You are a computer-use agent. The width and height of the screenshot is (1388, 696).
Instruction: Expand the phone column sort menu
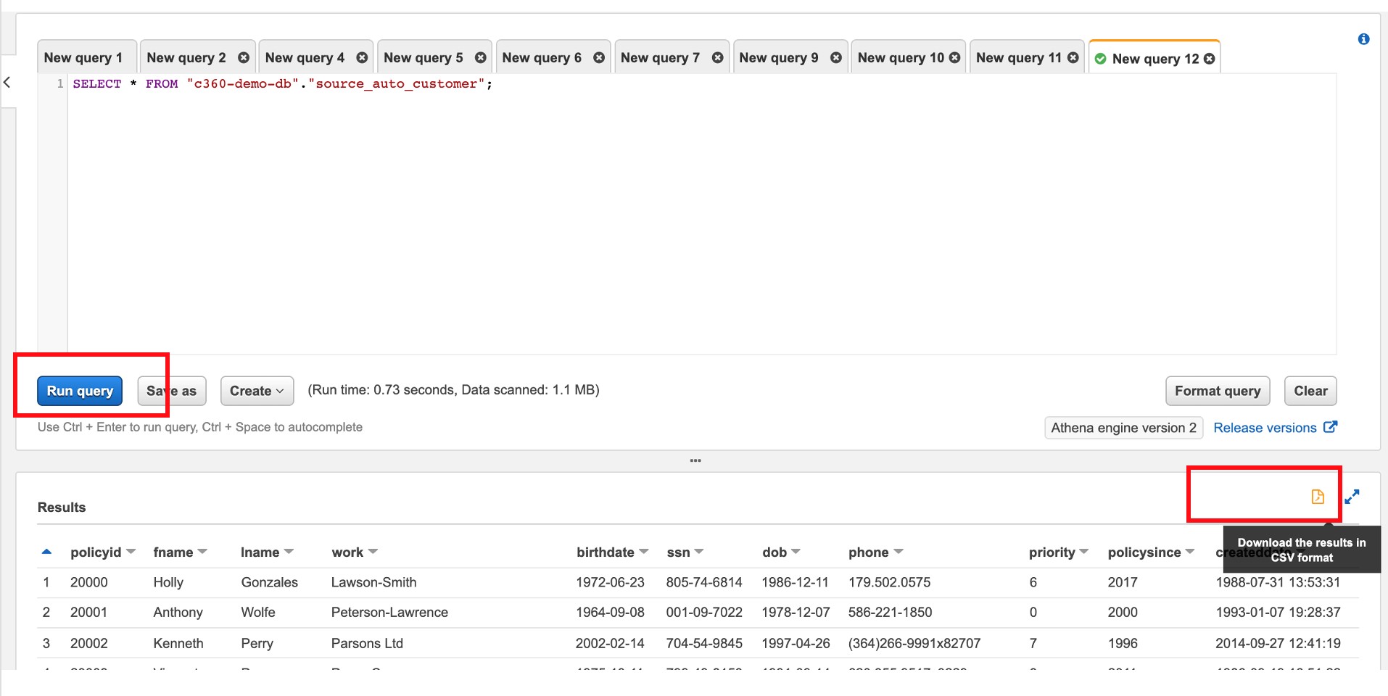[899, 552]
